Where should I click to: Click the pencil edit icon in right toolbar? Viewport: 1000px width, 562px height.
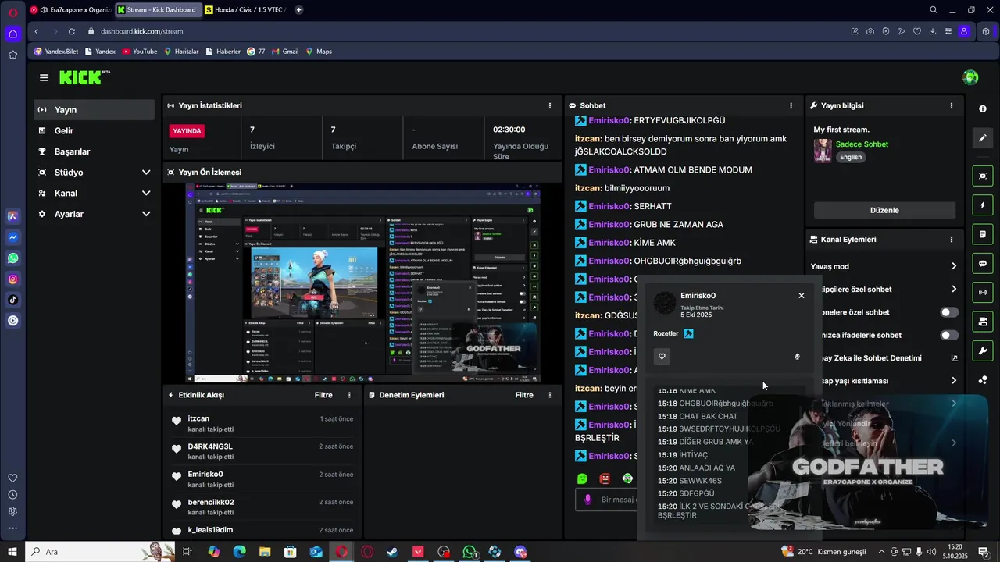[x=983, y=138]
